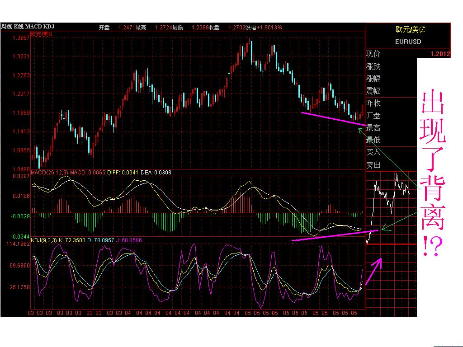Click the current price 1.2012
463x347 pixels.
440,54
